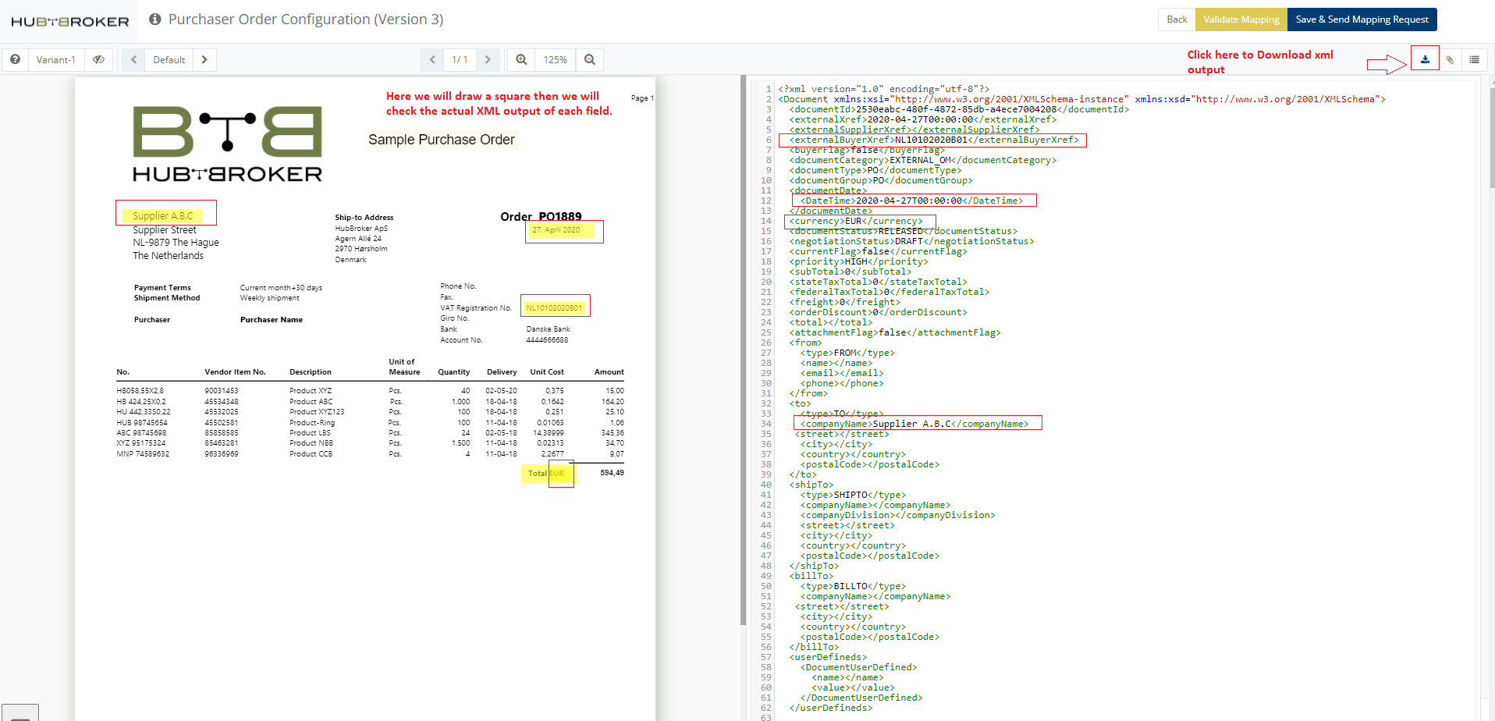This screenshot has height=721, width=1495.
Task: Click the info icon beside the page title
Action: [154, 19]
